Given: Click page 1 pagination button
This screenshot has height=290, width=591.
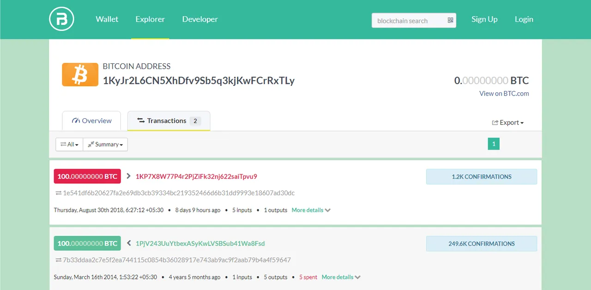Looking at the screenshot, I should pyautogui.click(x=494, y=144).
